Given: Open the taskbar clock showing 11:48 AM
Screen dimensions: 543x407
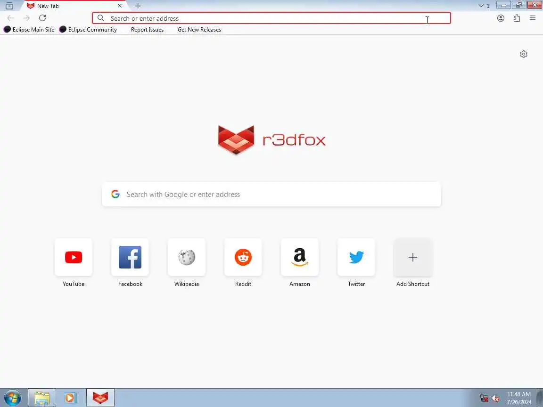Looking at the screenshot, I should (x=519, y=398).
